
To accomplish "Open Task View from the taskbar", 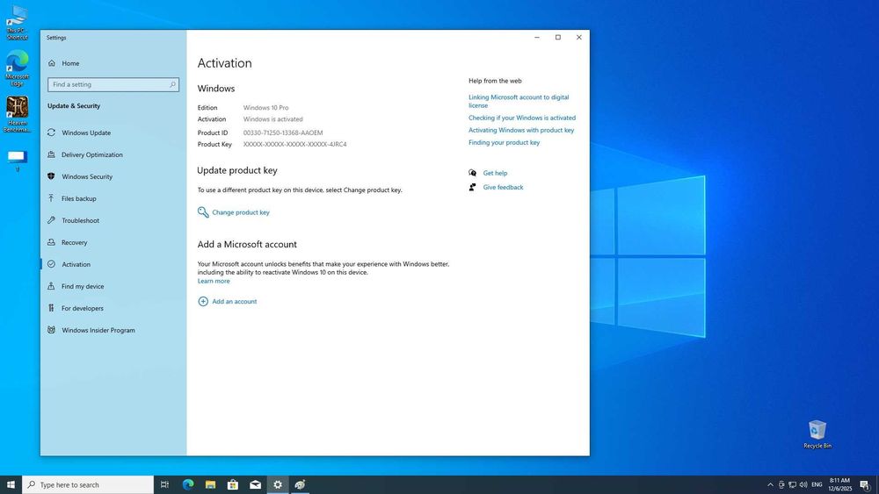I will [x=165, y=484].
